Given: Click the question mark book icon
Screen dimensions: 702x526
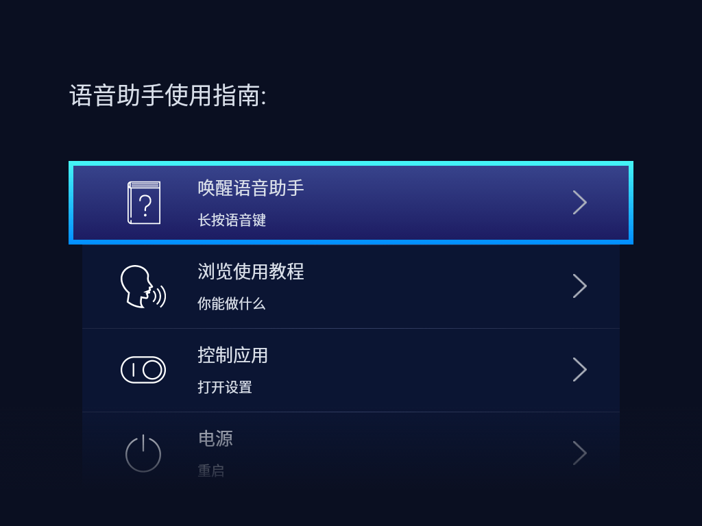Looking at the screenshot, I should 144,203.
